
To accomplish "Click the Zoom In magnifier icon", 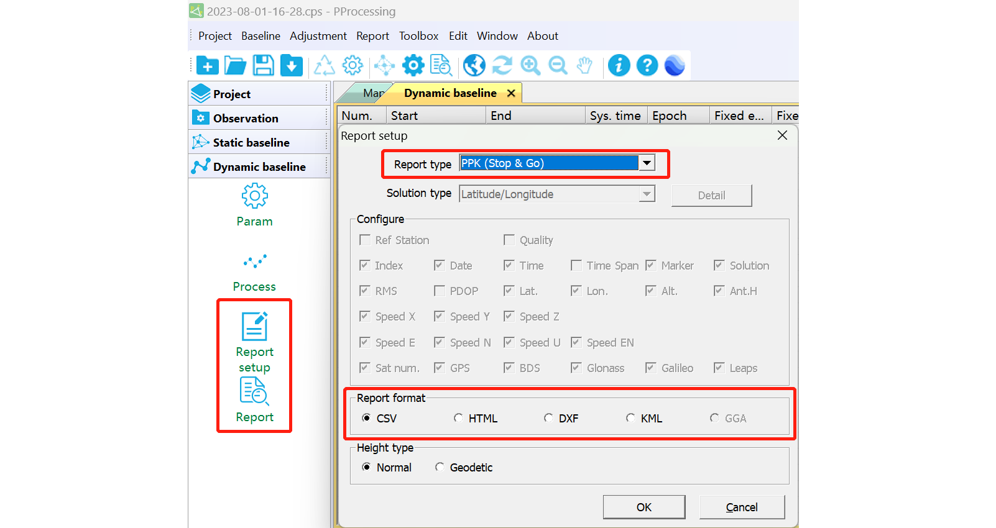I will point(530,65).
